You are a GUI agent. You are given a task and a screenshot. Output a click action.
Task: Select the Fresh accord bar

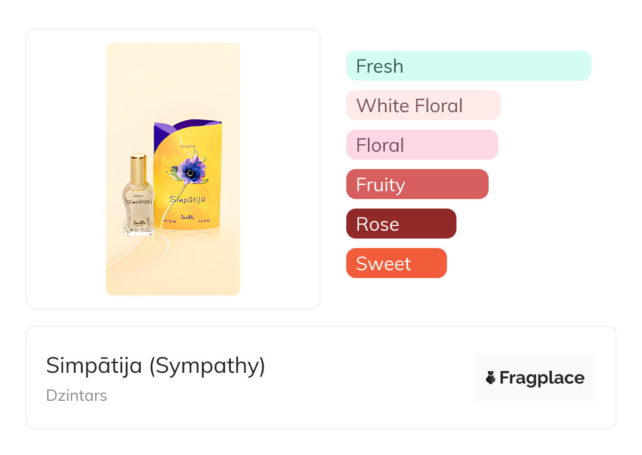469,66
